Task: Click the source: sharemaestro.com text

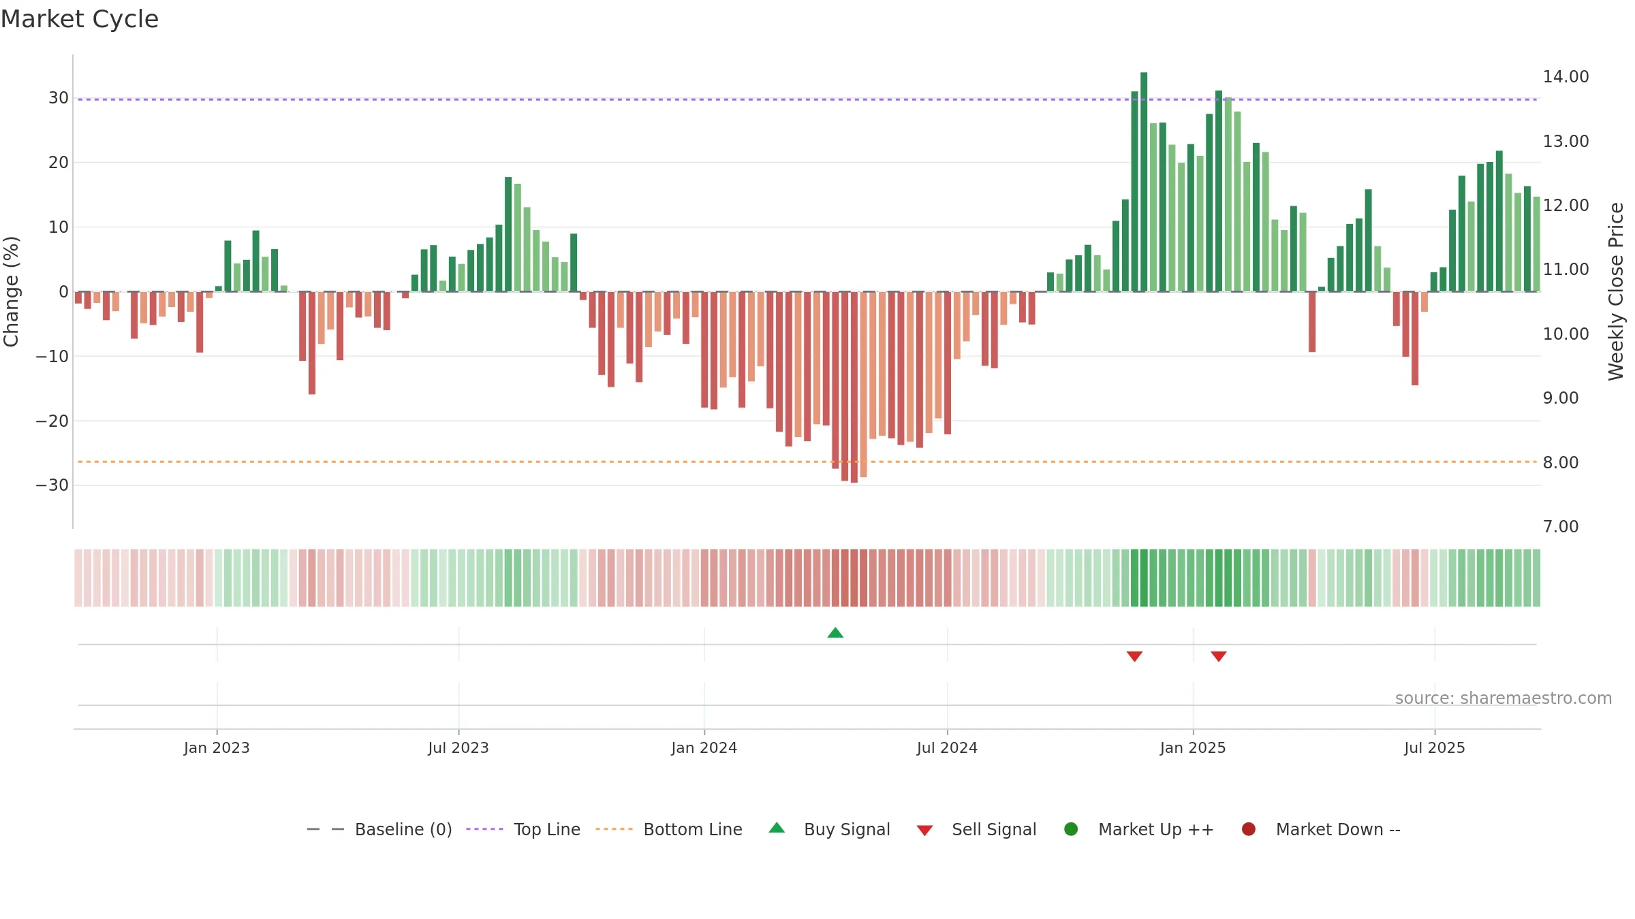Action: pos(1504,698)
